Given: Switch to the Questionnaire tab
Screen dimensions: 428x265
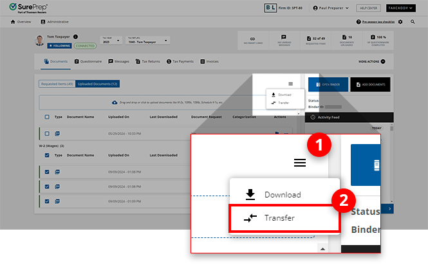Looking at the screenshot, I should [x=88, y=61].
